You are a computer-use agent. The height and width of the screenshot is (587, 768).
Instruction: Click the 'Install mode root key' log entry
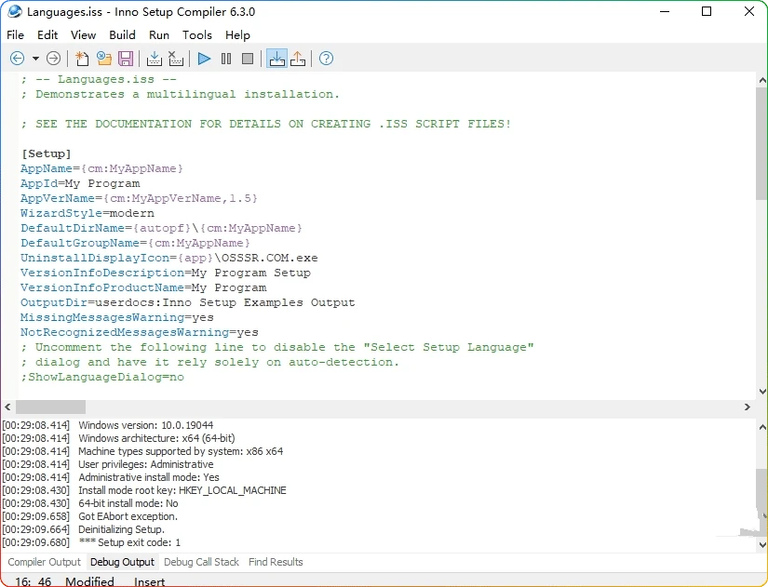tap(182, 490)
